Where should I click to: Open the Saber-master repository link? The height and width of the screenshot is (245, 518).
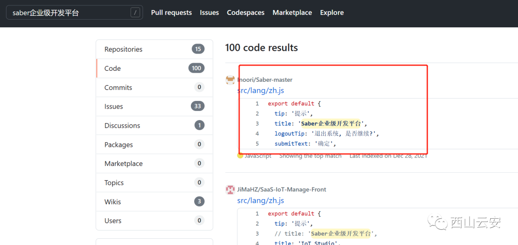click(x=265, y=79)
